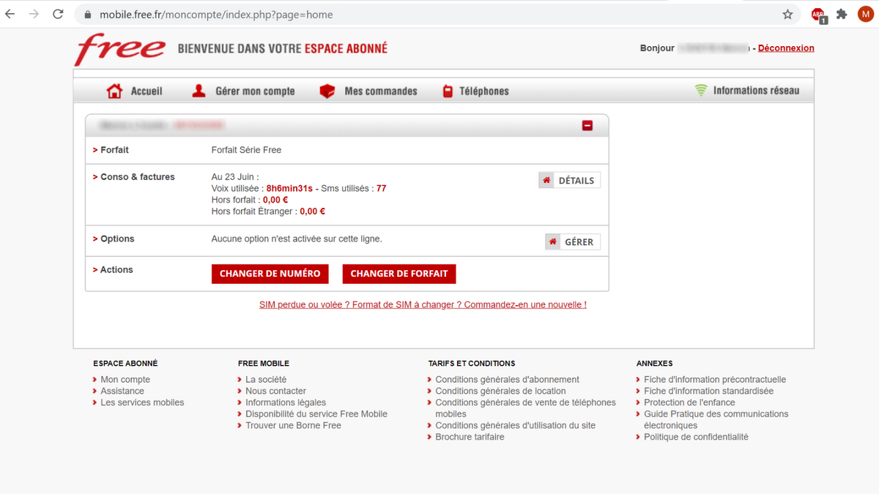Click the Mes commandes box icon

click(327, 91)
